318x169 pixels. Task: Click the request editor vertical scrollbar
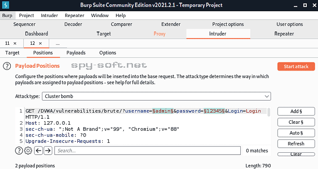pyautogui.click(x=269, y=125)
